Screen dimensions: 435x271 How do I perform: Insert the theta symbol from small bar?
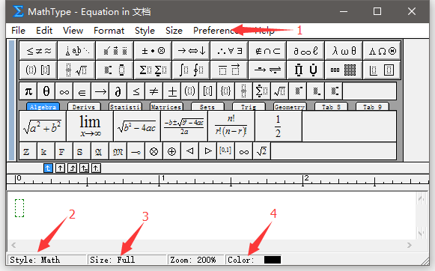(x=46, y=91)
